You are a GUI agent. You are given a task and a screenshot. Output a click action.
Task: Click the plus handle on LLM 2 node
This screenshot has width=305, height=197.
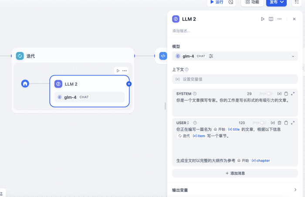click(x=129, y=84)
